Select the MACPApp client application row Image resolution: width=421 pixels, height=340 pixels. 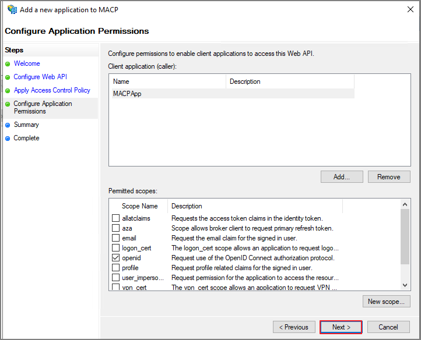click(x=233, y=94)
